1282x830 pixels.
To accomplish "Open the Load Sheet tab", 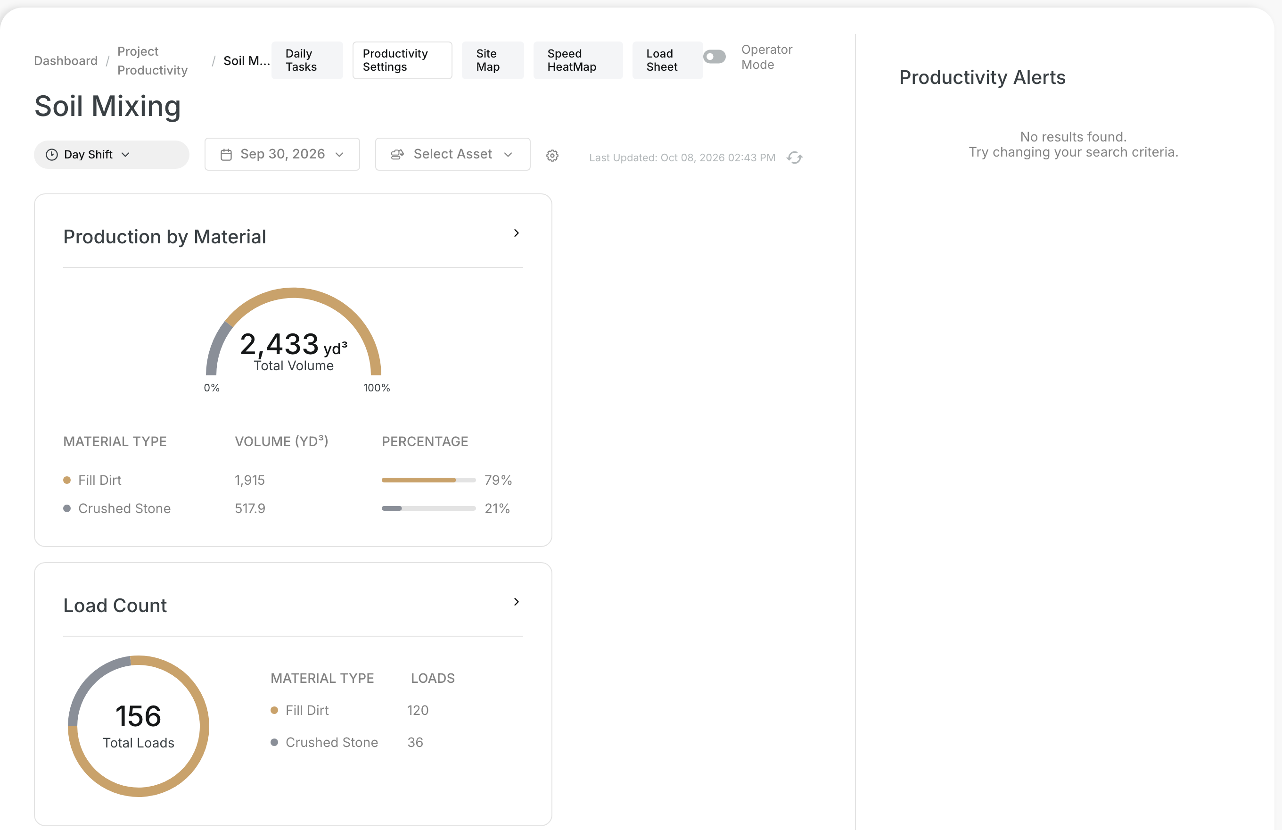I will [667, 60].
